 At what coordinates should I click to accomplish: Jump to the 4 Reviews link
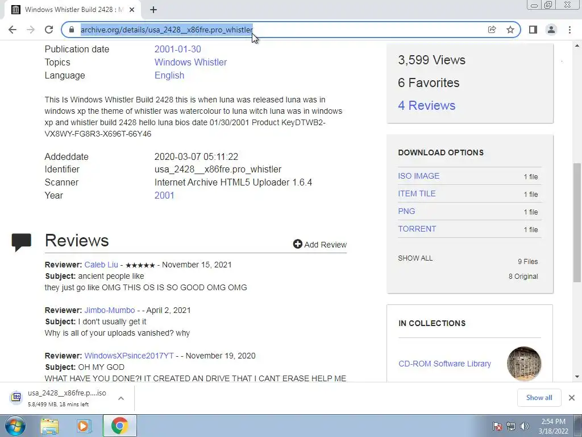click(426, 105)
